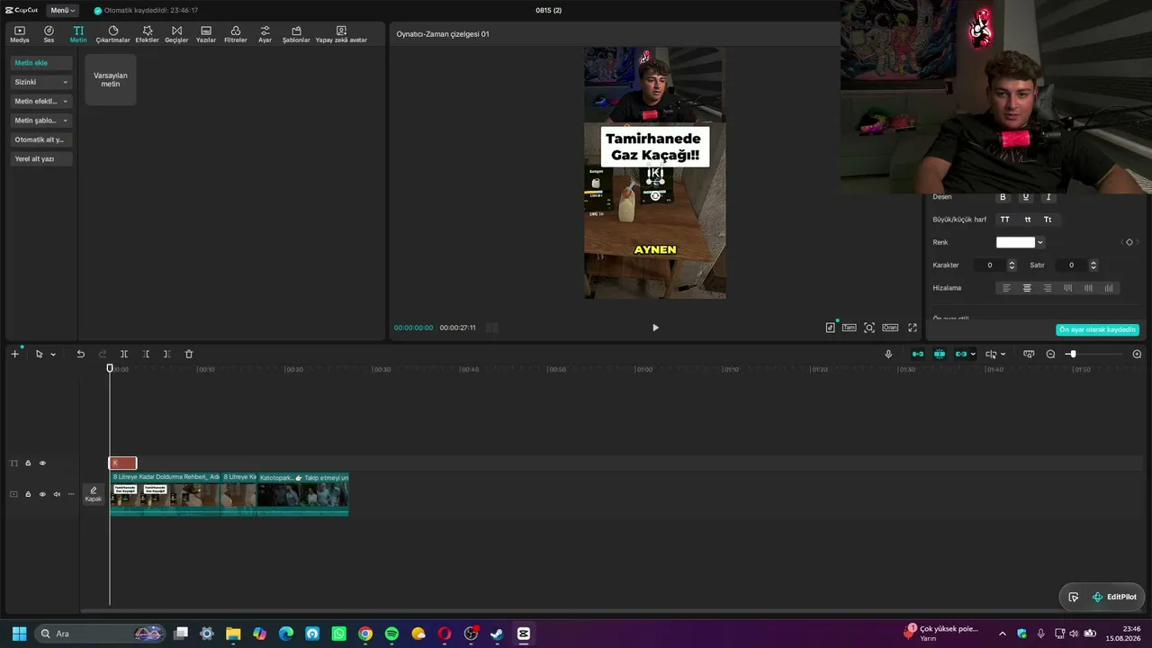Open the Medya tab

[x=19, y=34]
